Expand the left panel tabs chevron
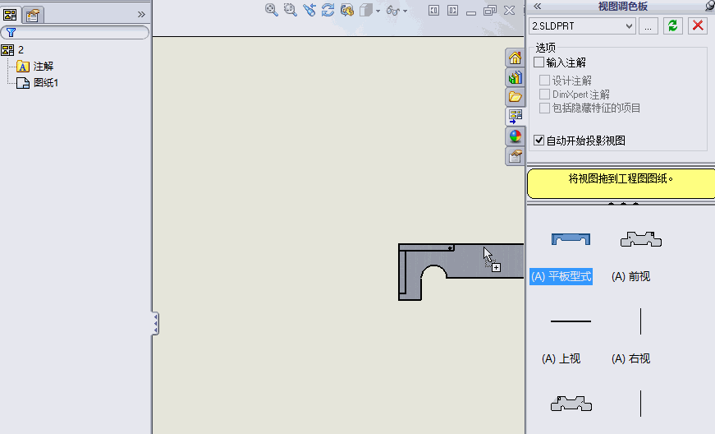The height and width of the screenshot is (434, 715). [x=141, y=15]
